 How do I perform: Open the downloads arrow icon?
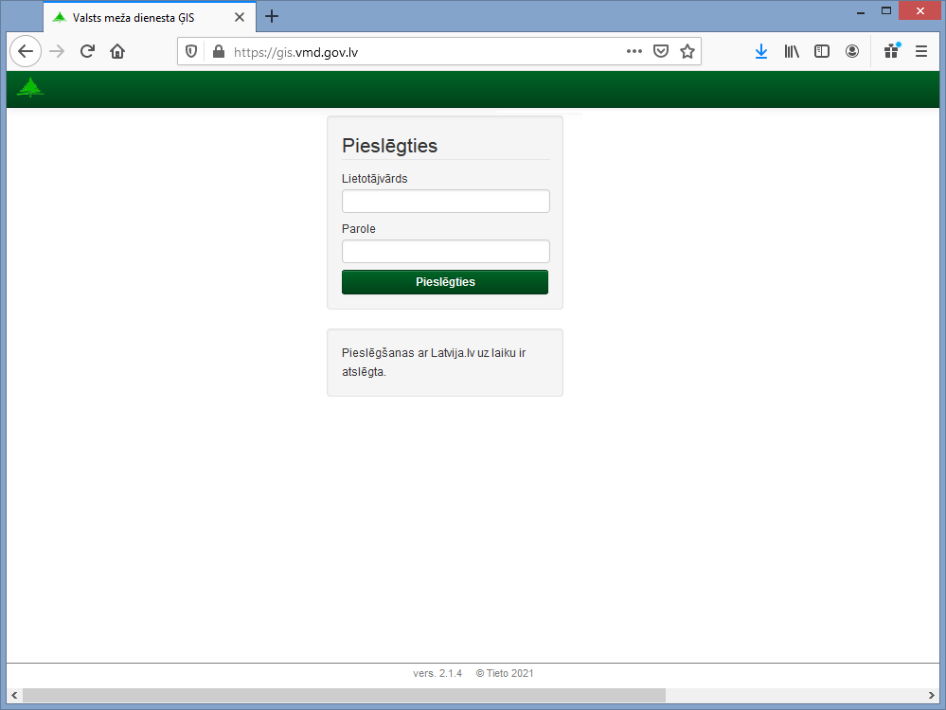tap(761, 52)
